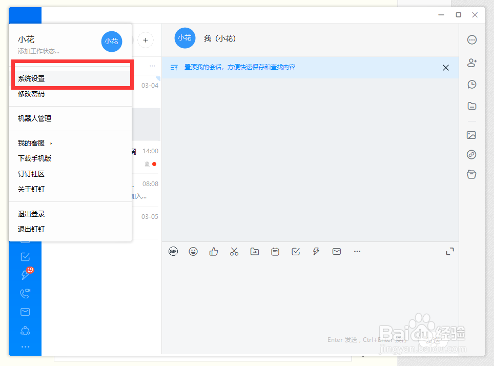
Task: Open the to-do checkbox icon in left sidebar
Action: [25, 257]
